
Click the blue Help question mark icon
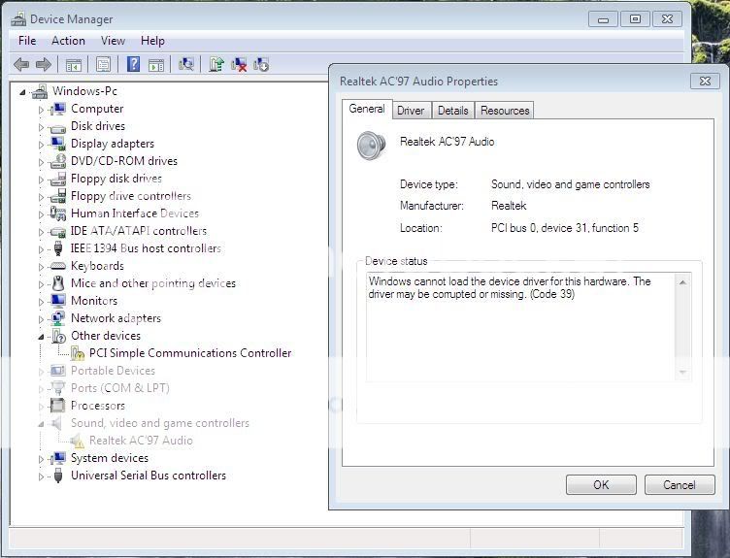point(133,64)
